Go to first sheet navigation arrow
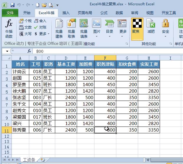This screenshot has width=183, height=164. (x=4, y=160)
